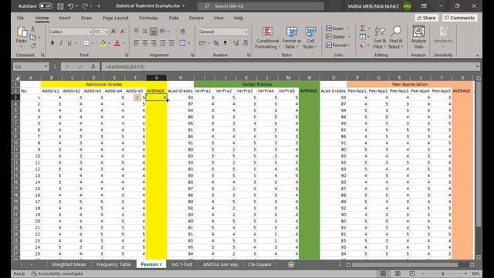Viewport: 494px width, 278px height.
Task: Apply percent style
Action: pyautogui.click(x=216, y=43)
